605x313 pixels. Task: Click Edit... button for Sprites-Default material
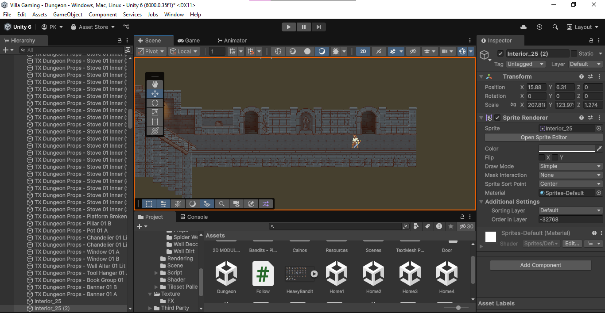point(572,244)
